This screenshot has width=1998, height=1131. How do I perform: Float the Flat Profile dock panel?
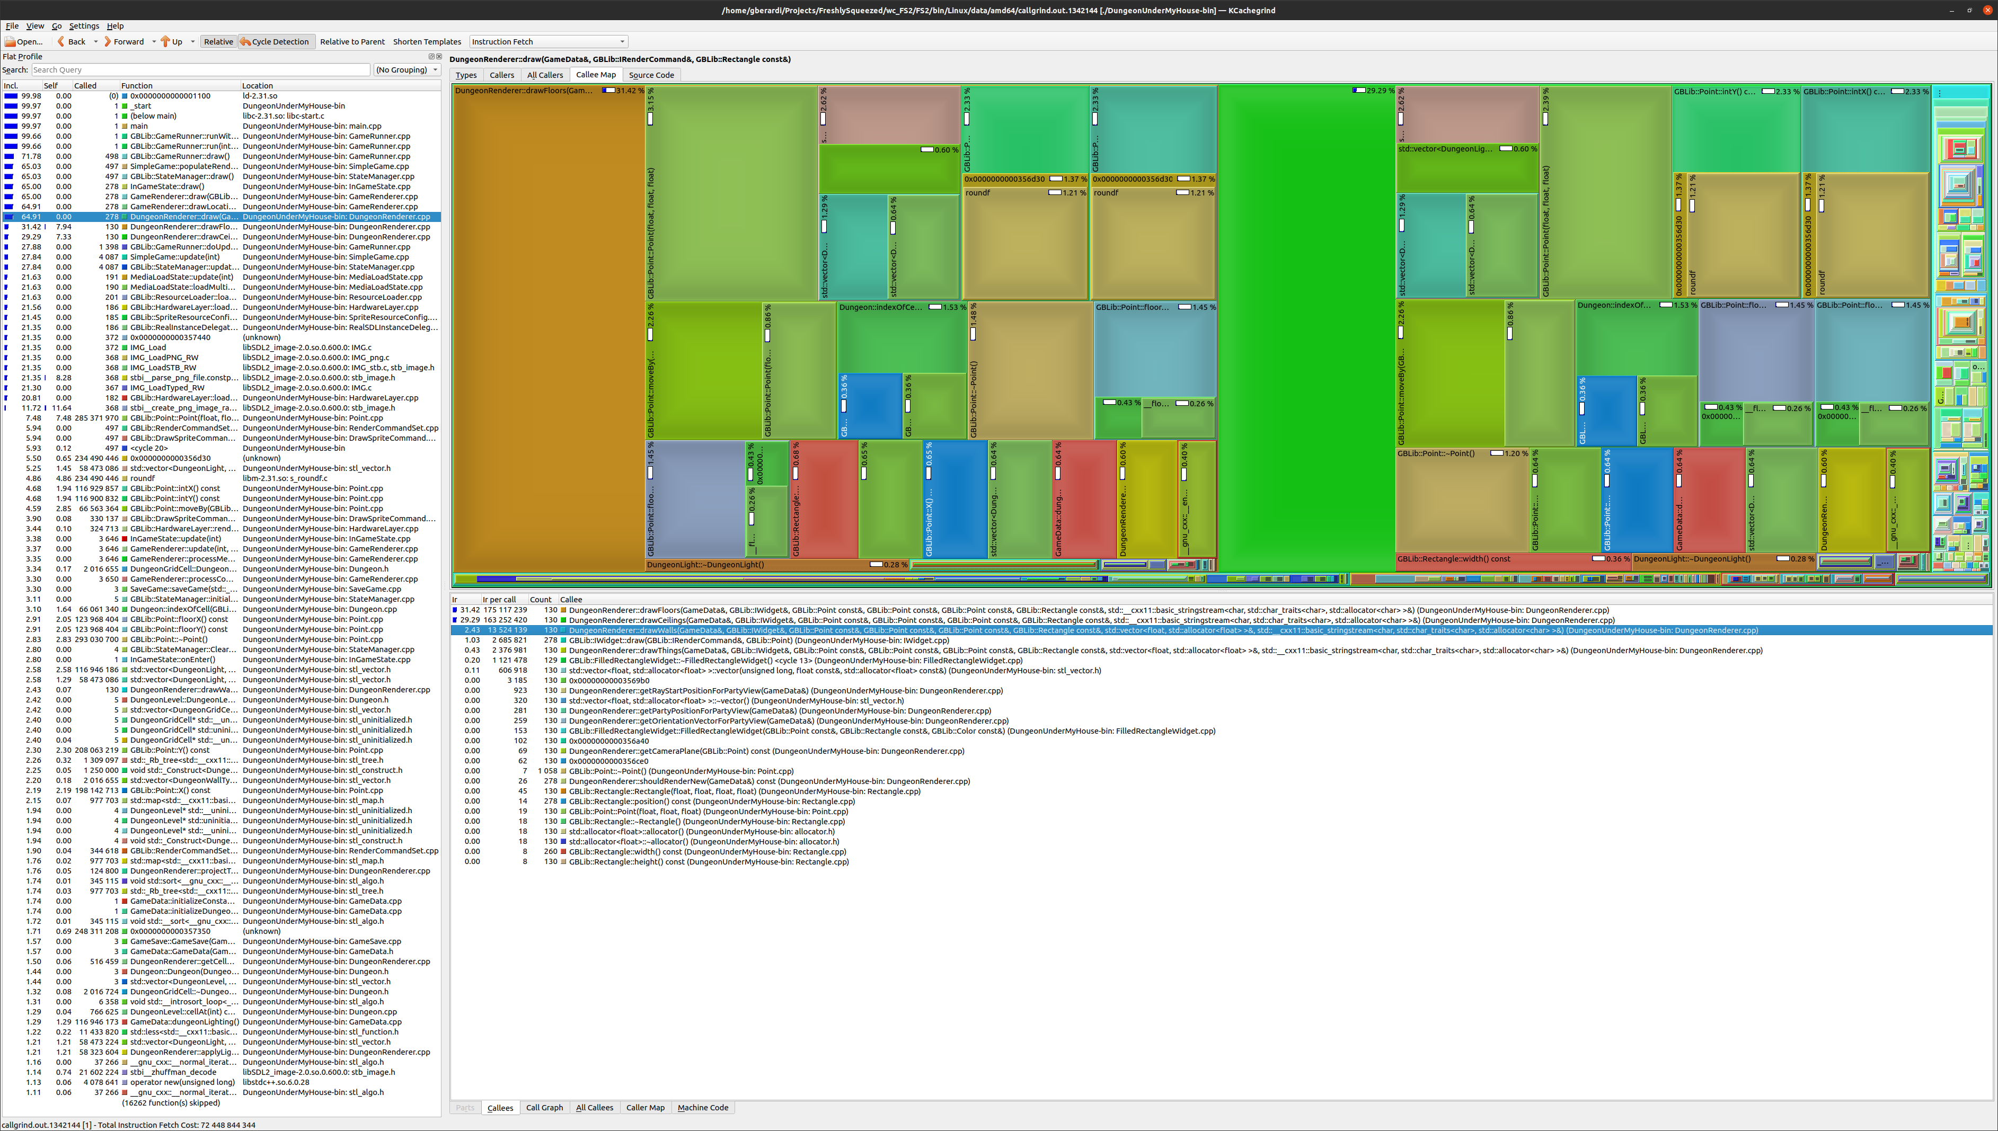tap(431, 57)
